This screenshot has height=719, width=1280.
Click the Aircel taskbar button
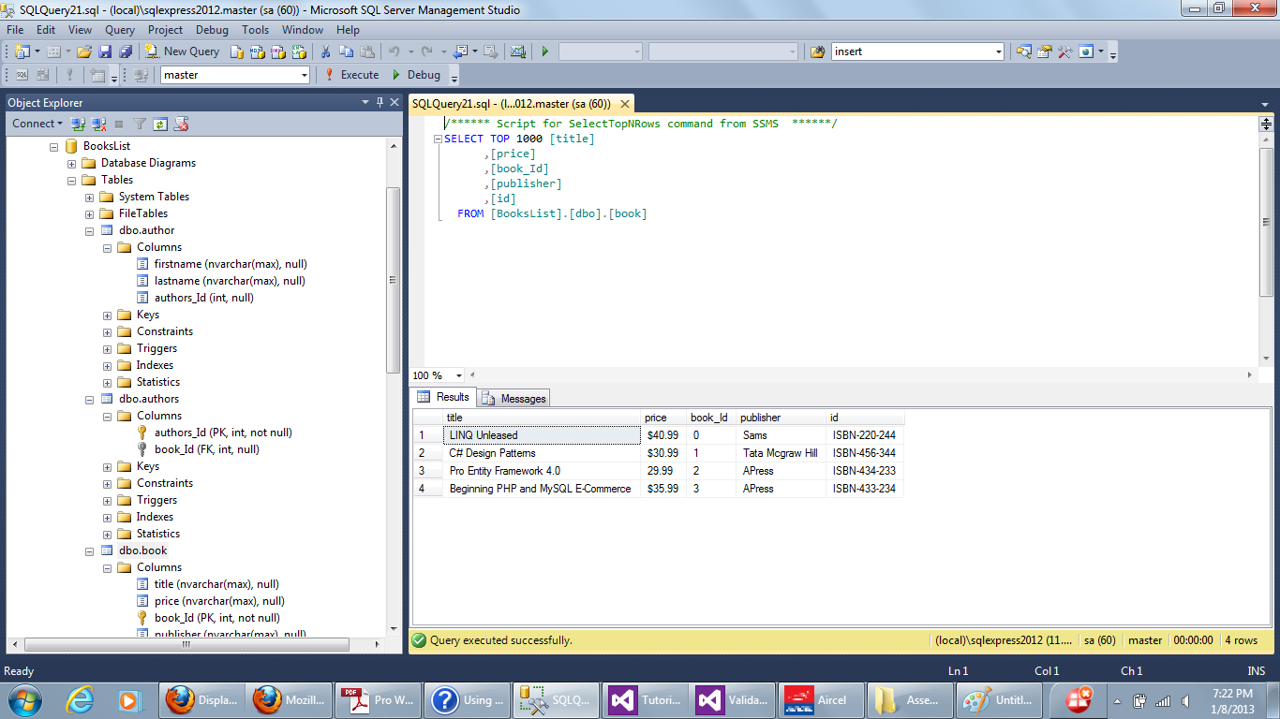pyautogui.click(x=821, y=699)
